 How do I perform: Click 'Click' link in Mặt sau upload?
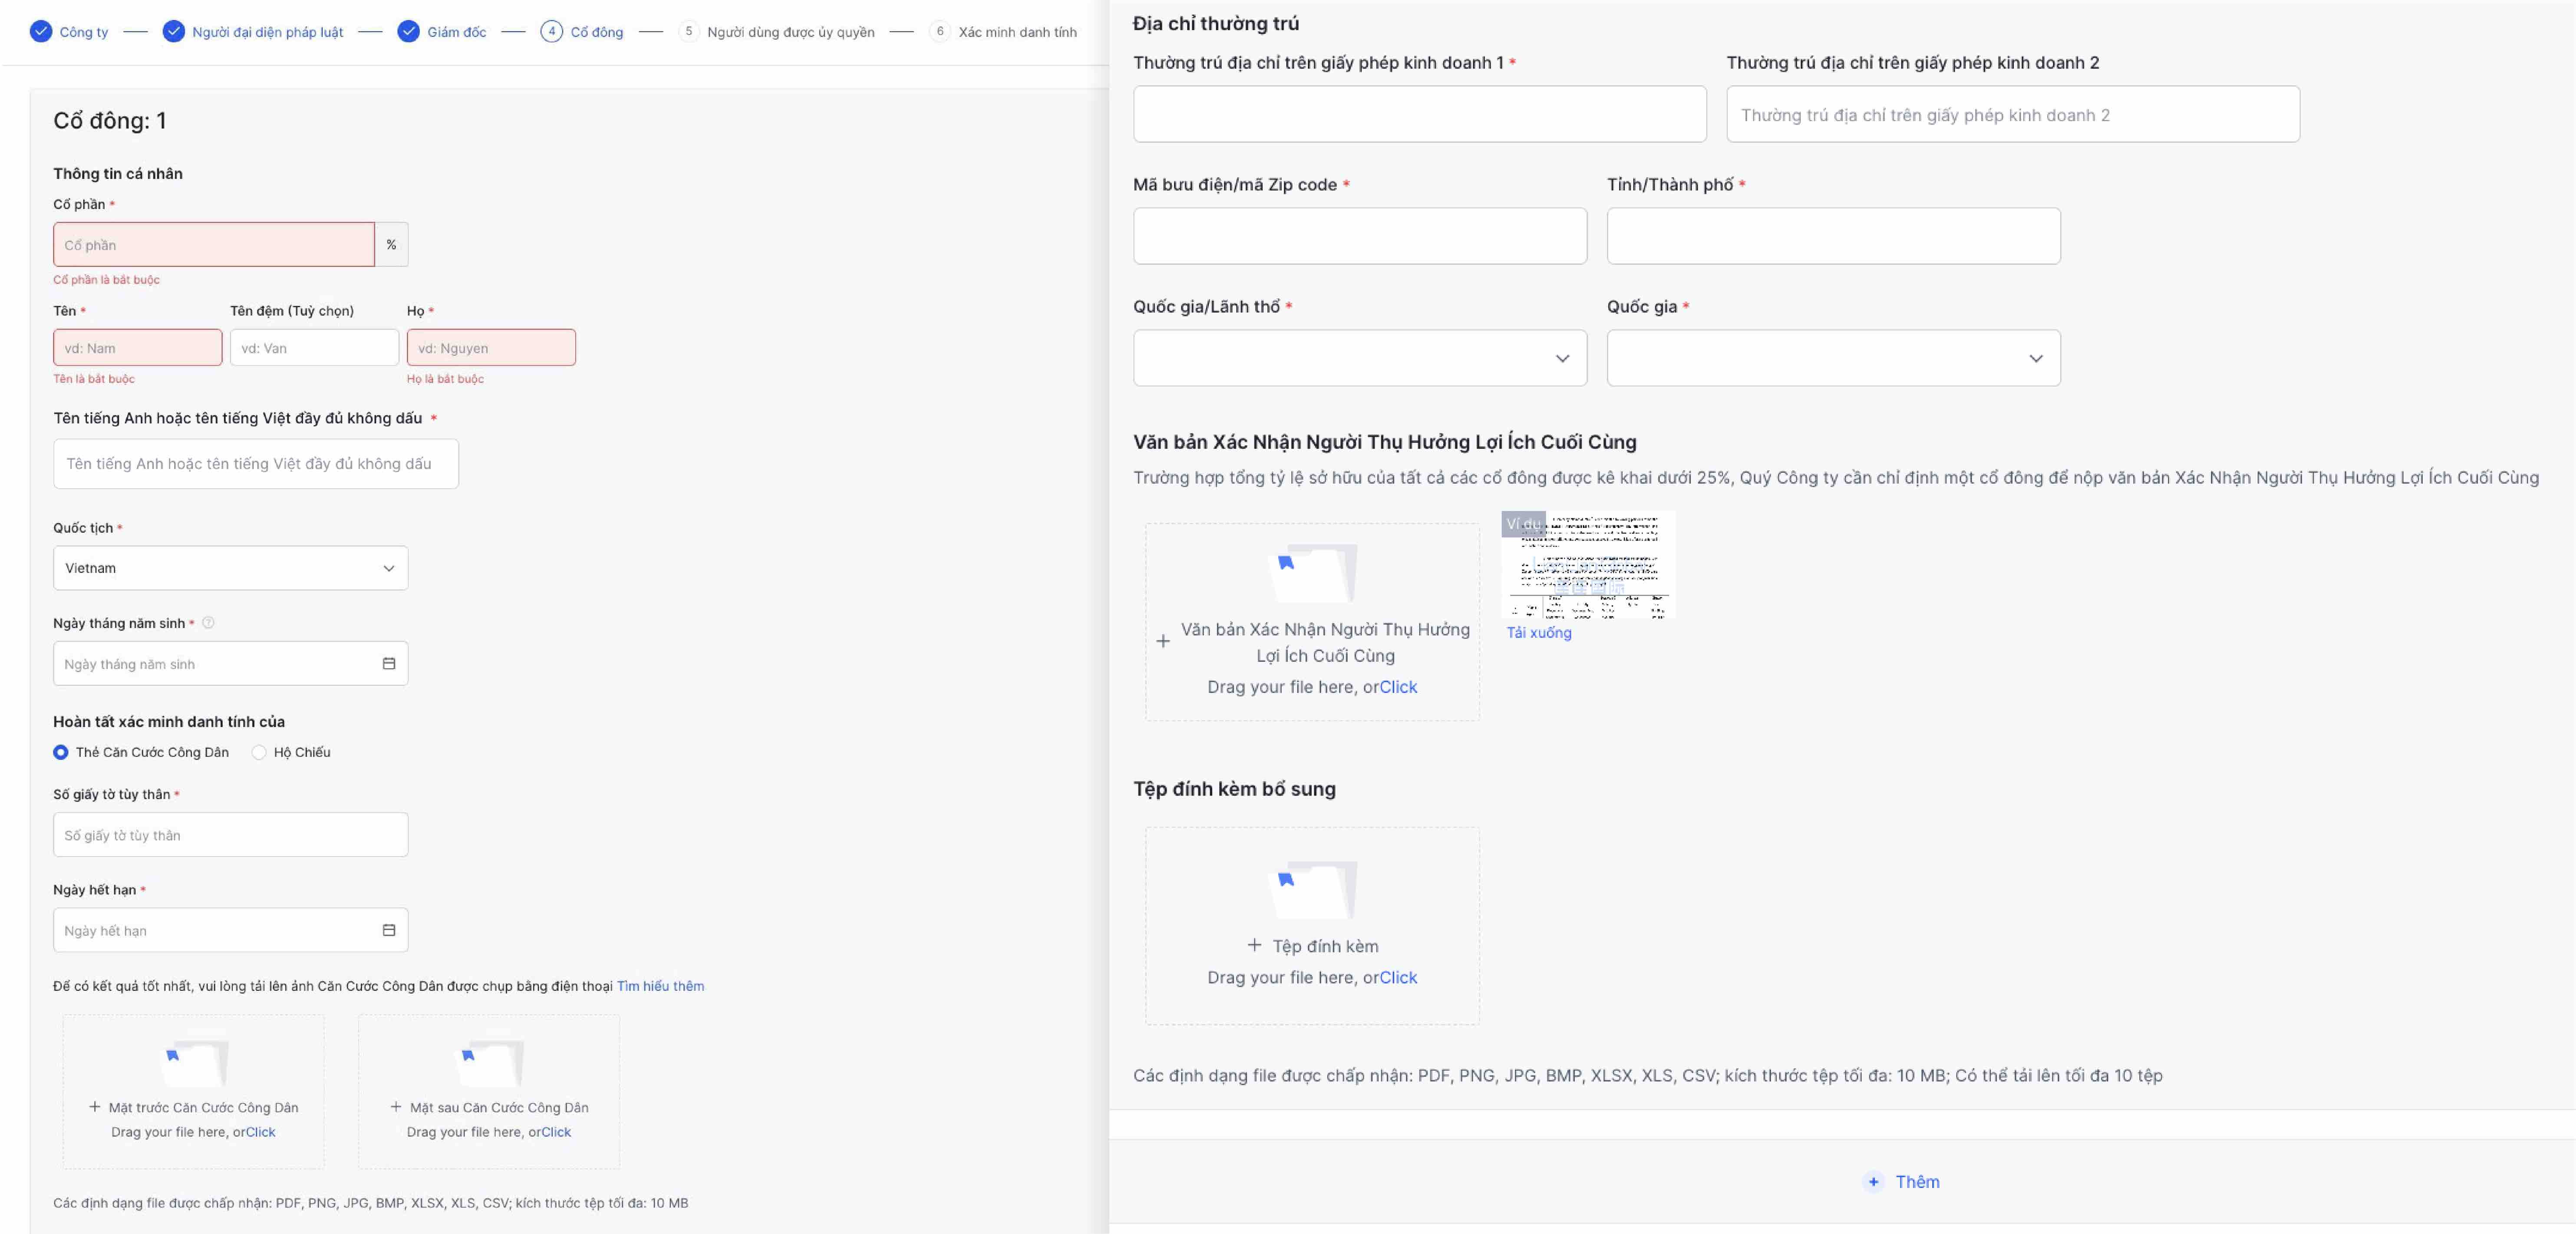(556, 1132)
